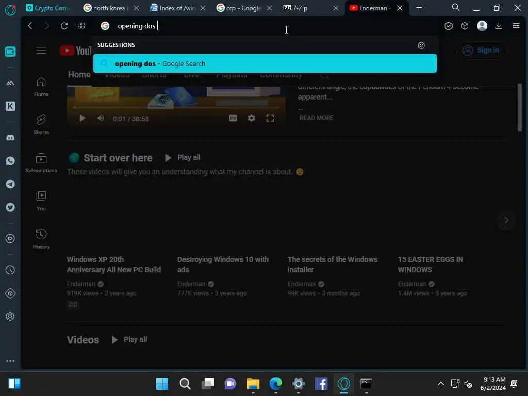
Task: Open the Easy Setup sliders icon
Action: pyautogui.click(x=516, y=26)
